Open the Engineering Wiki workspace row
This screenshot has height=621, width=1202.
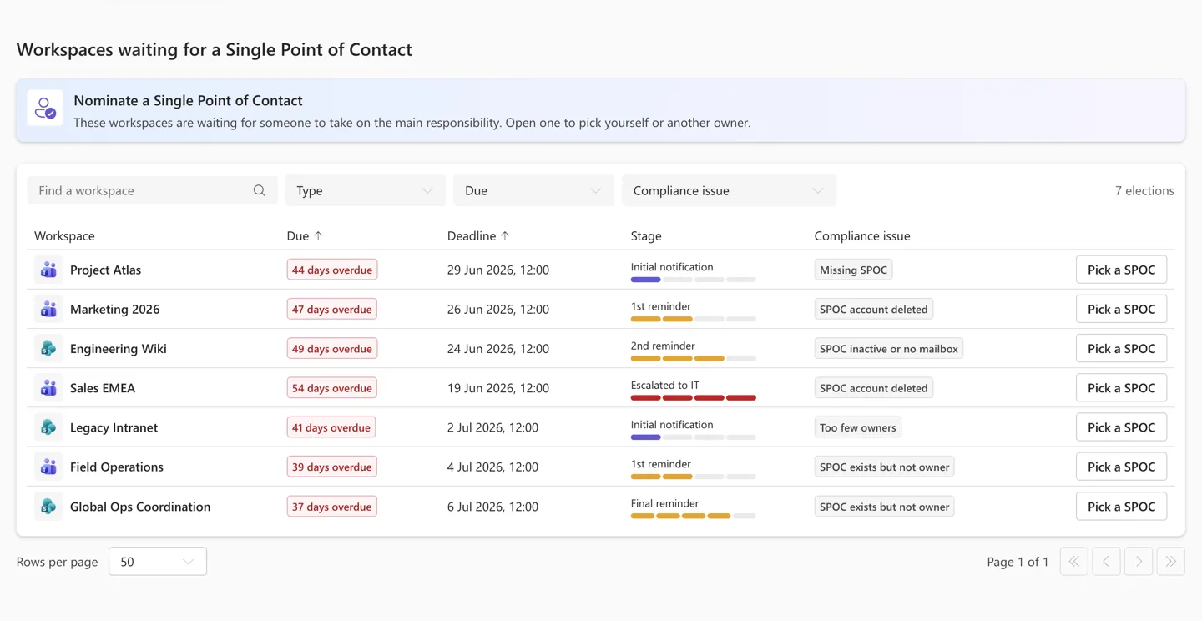coord(600,348)
